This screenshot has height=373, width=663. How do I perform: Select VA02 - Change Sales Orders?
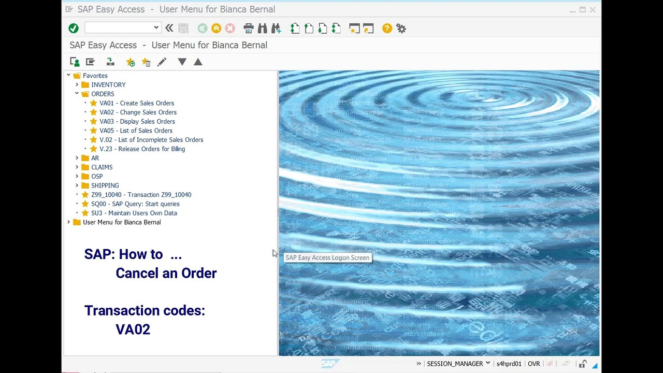coord(138,112)
